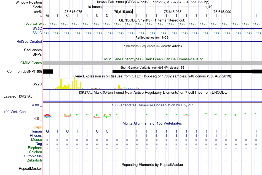Viewport: 262px width, 175px height.
Task: Click the gray OMIM Genes bar
Action: tap(152, 63)
